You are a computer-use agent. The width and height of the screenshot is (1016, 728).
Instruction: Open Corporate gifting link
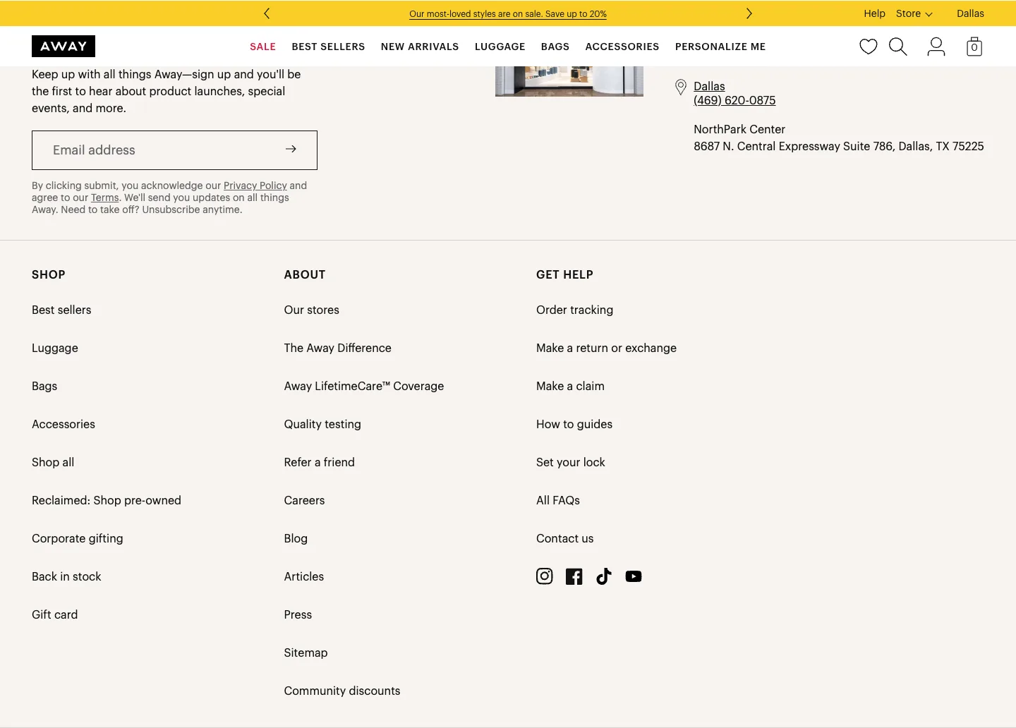tap(78, 538)
